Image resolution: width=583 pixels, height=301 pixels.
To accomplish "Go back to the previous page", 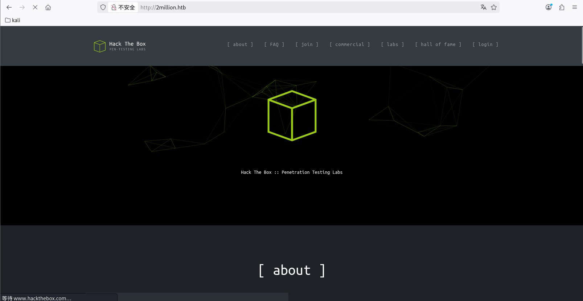I will pyautogui.click(x=9, y=7).
